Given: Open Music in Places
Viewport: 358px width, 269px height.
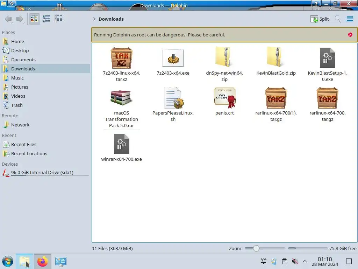Looking at the screenshot, I should [x=45, y=78].
